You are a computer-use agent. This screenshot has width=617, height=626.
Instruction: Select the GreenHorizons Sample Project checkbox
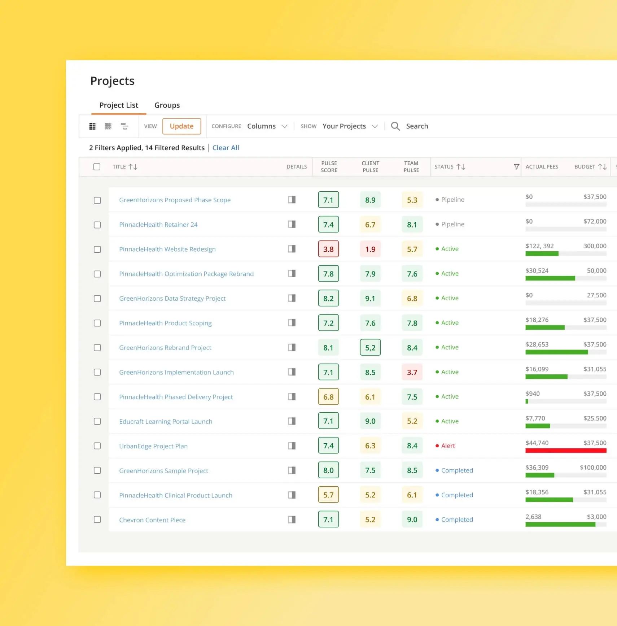click(97, 470)
